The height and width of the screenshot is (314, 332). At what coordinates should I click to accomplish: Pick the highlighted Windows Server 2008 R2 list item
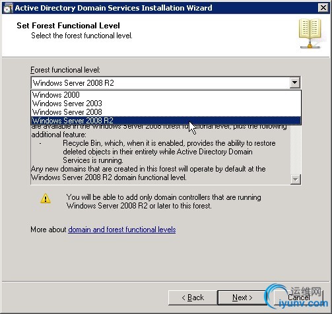coord(166,121)
